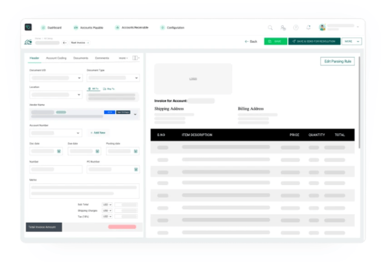Open the Location dropdown

point(79,95)
